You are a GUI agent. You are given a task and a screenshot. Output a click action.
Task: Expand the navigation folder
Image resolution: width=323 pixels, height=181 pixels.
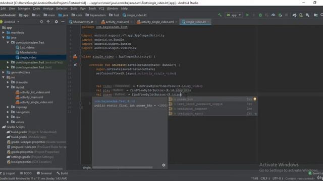pyautogui.click(x=8, y=112)
